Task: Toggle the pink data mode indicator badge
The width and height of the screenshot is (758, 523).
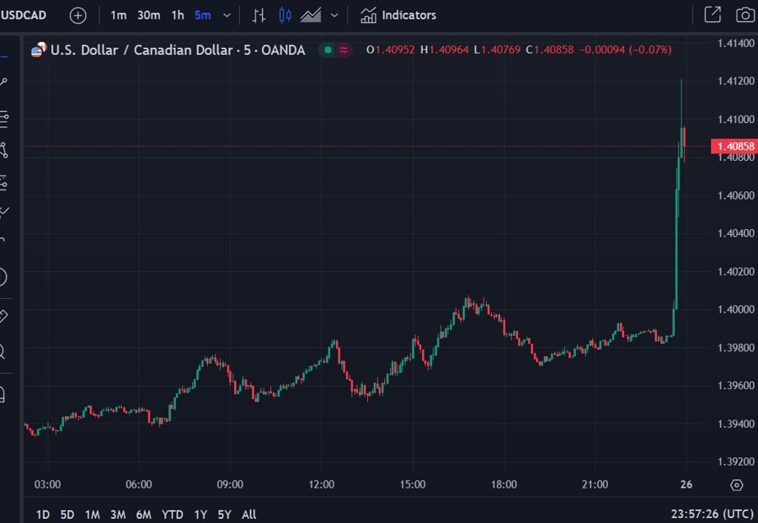Action: (344, 50)
